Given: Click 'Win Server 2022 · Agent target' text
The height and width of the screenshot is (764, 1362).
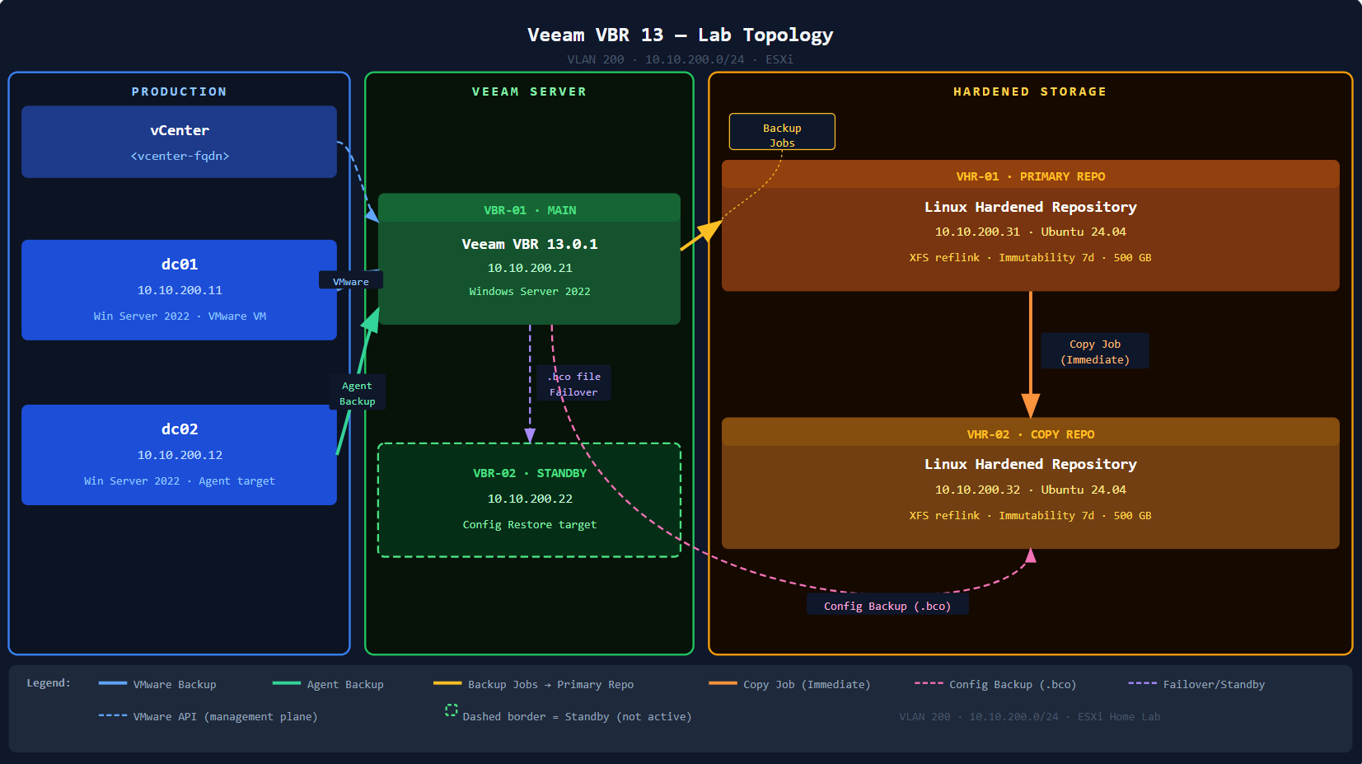Looking at the screenshot, I should 180,480.
